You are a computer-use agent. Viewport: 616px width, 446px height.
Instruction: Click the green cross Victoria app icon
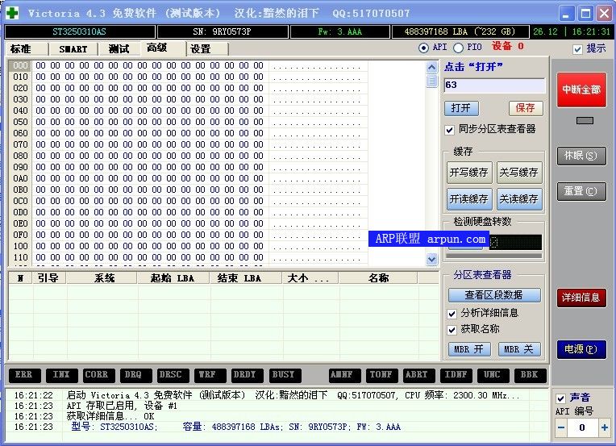click(12, 13)
